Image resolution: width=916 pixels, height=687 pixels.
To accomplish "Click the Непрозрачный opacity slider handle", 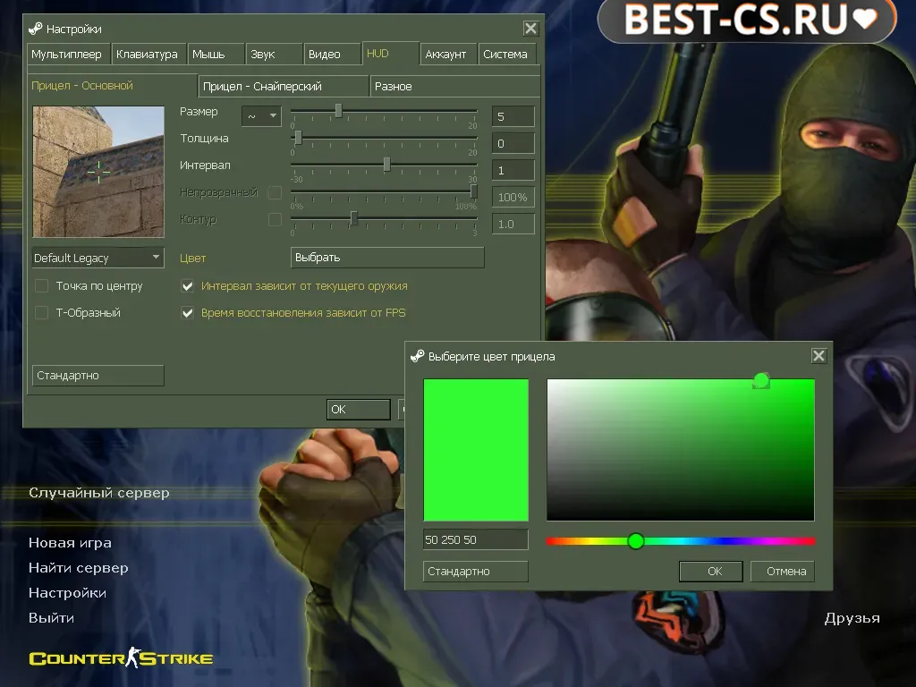I will pos(474,191).
